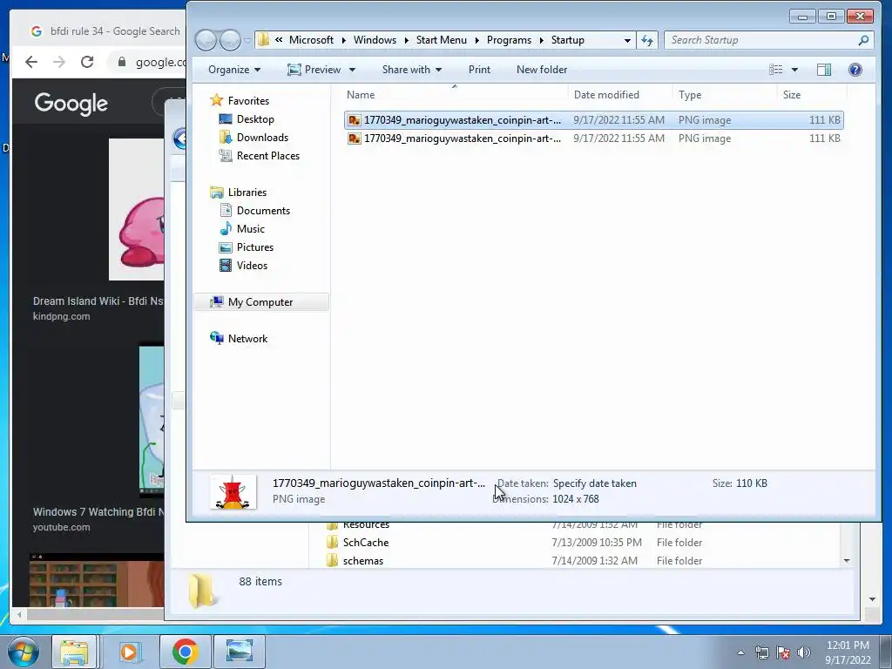Expand the view options dropdown arrow
Image resolution: width=892 pixels, height=669 pixels.
[x=794, y=70]
